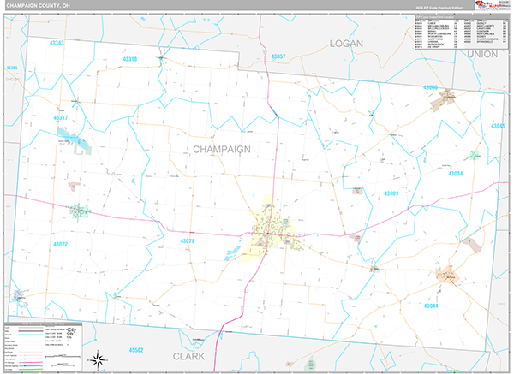Click the 'CHAMPAIGN COUNTY, OH' title
The image size is (514, 374).
point(38,5)
